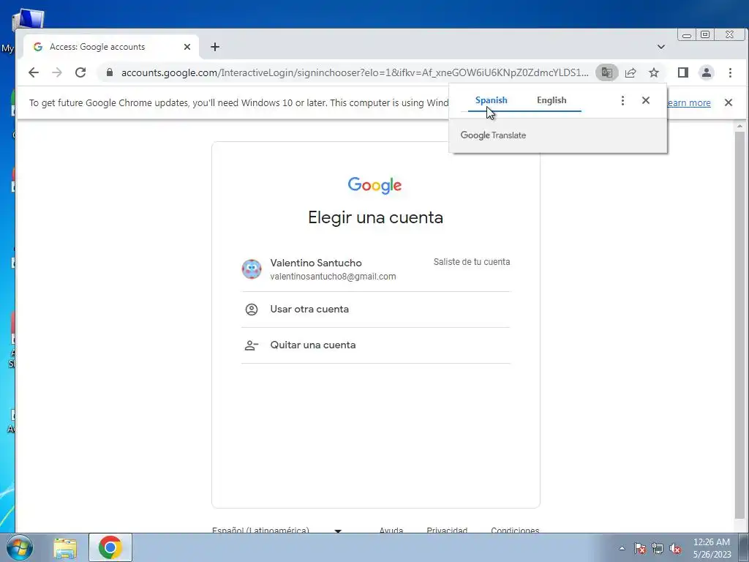
Task: Select the English tab in Translate popup
Action: pyautogui.click(x=552, y=100)
